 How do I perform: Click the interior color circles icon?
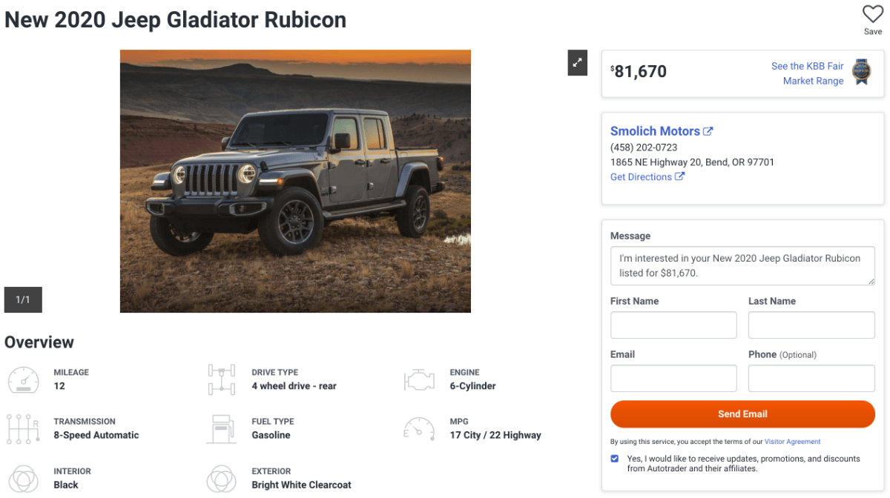coord(23,478)
